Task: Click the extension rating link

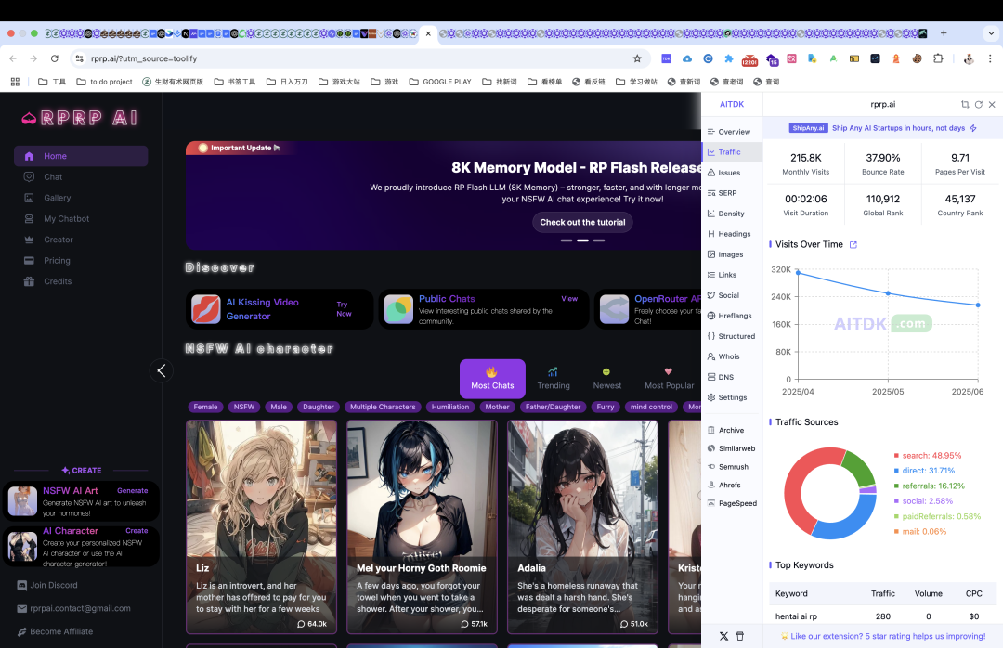Action: (883, 637)
